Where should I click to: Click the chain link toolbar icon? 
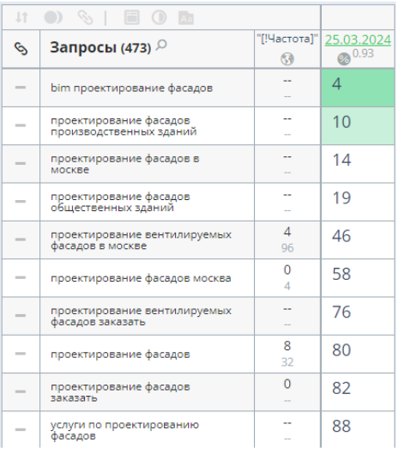(x=85, y=17)
